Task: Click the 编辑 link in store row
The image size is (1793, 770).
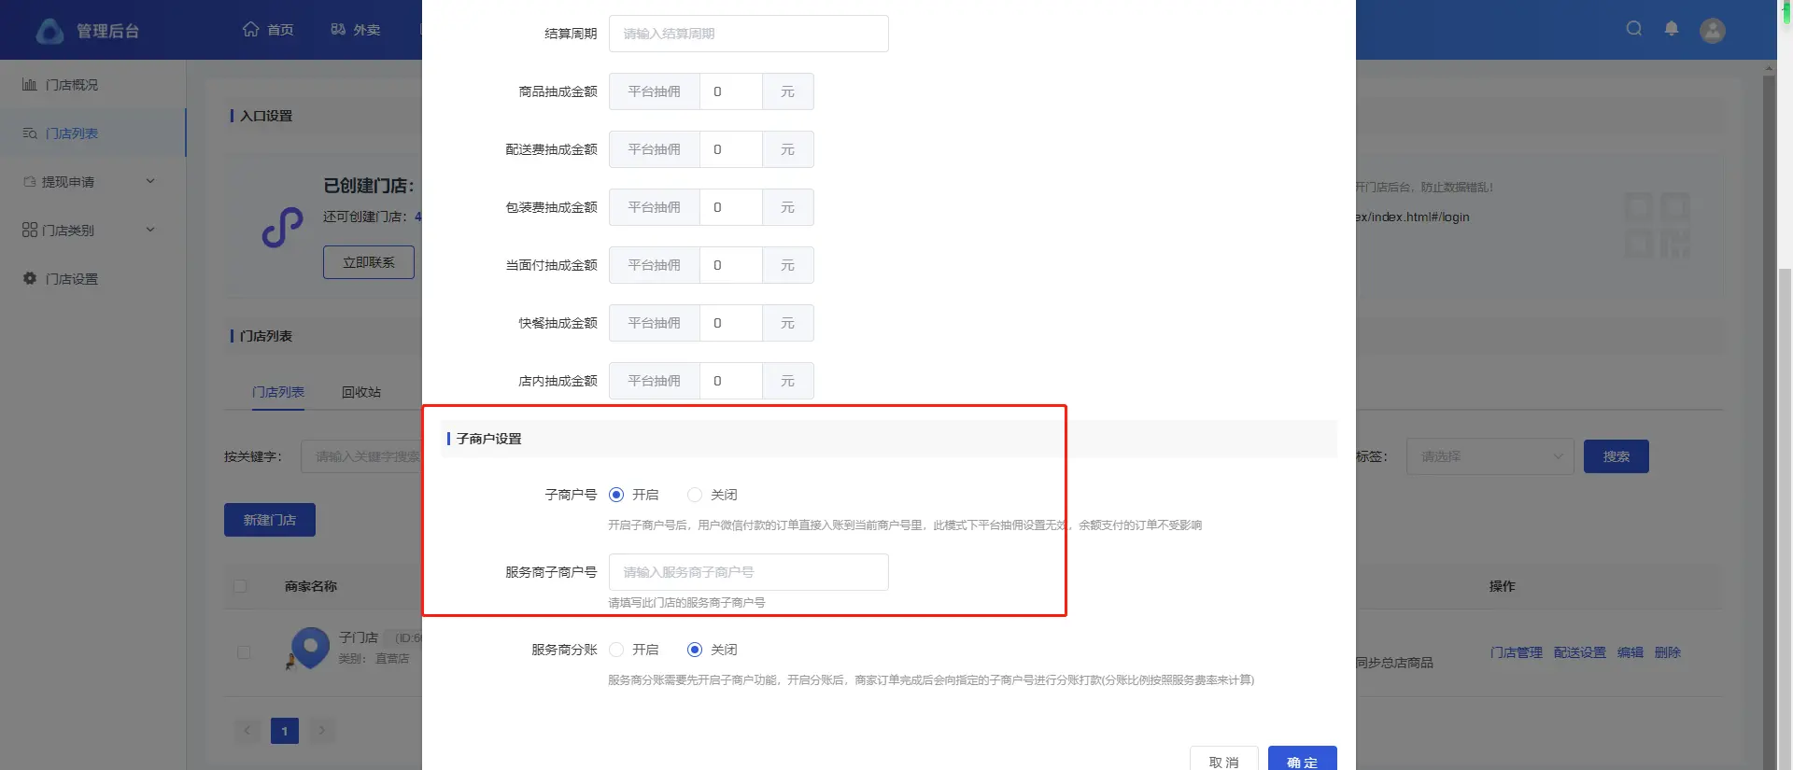Action: (1631, 652)
